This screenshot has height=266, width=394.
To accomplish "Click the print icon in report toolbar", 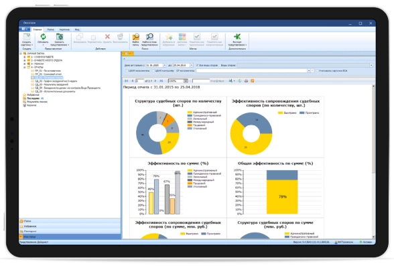I will pos(246,81).
